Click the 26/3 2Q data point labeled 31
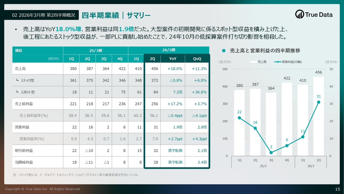 click(318, 102)
